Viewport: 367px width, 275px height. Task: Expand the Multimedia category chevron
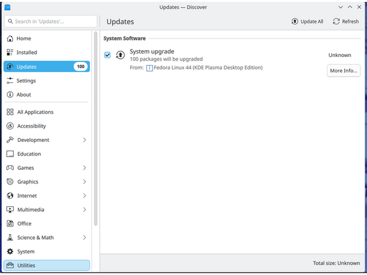click(x=84, y=209)
